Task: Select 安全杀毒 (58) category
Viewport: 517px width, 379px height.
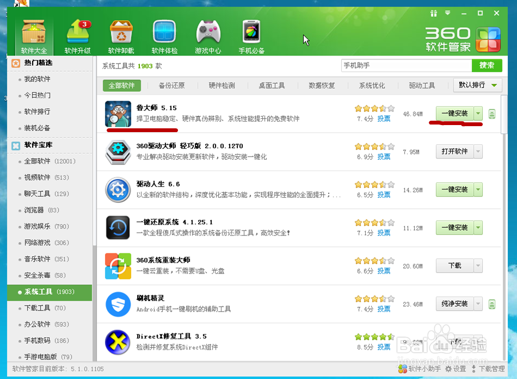Action: click(45, 275)
